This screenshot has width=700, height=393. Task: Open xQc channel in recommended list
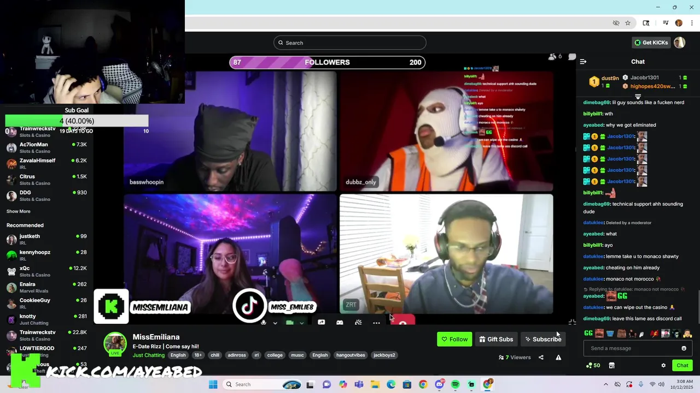pos(46,271)
